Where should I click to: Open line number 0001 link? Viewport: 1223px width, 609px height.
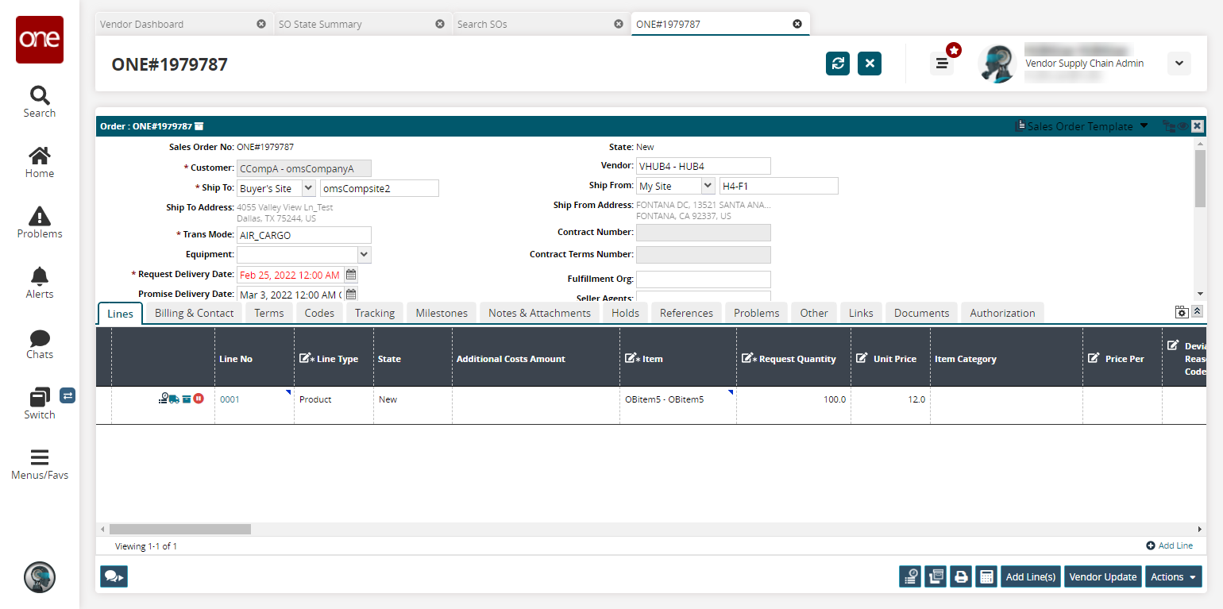230,399
